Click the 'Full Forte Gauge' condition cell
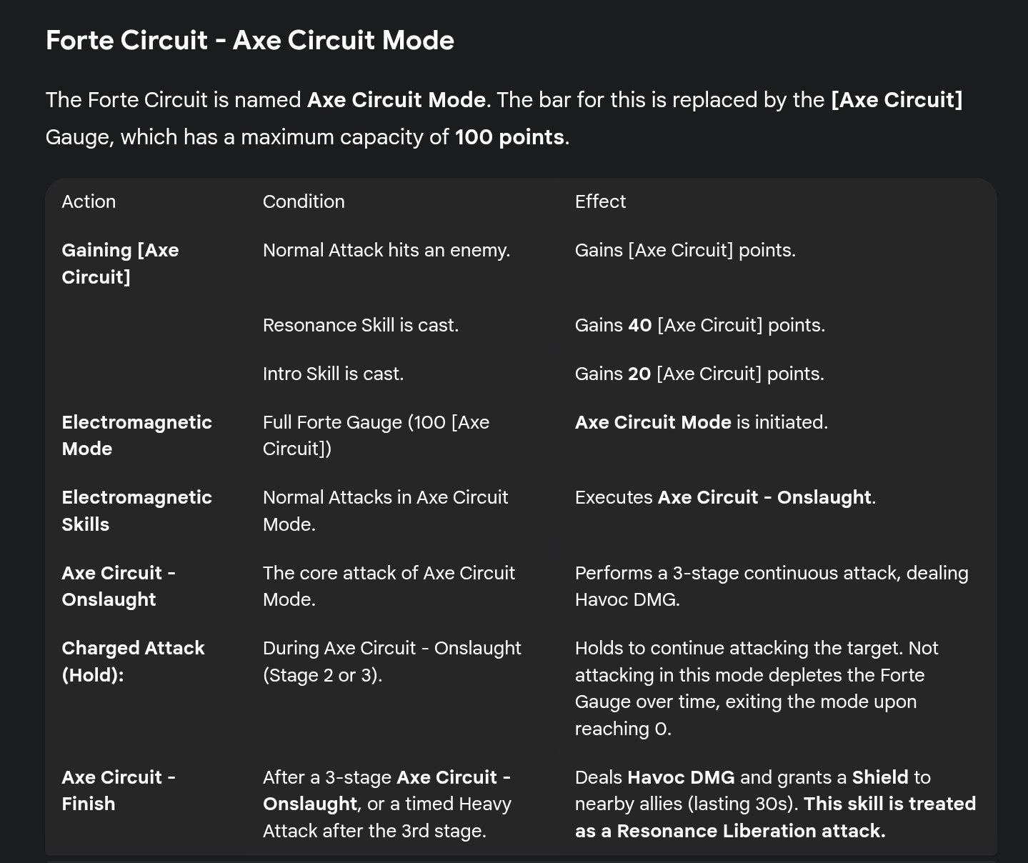Viewport: 1028px width, 863px height. [376, 435]
